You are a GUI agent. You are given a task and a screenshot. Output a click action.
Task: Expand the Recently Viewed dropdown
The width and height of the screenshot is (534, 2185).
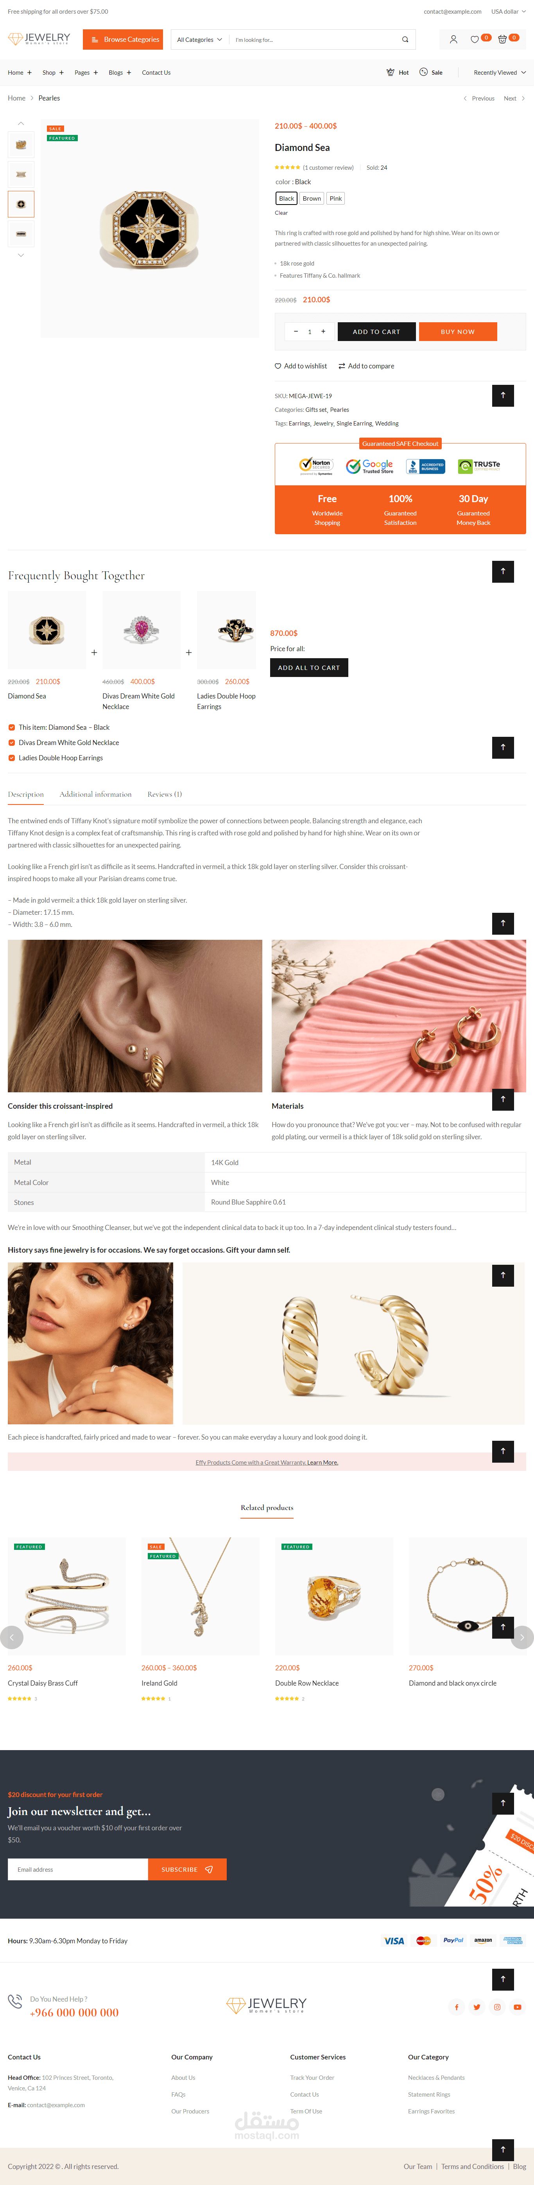(499, 73)
